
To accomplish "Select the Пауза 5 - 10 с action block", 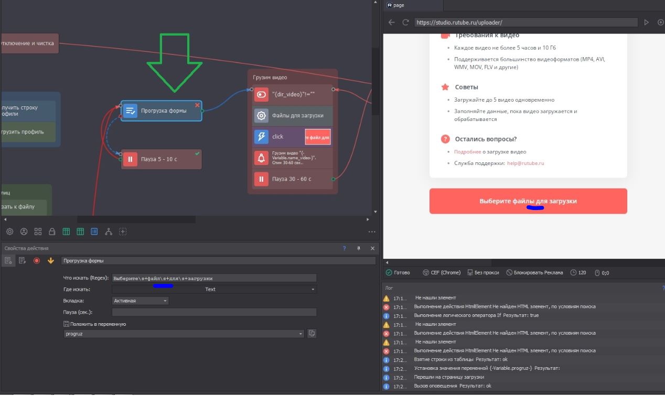I will pyautogui.click(x=162, y=159).
